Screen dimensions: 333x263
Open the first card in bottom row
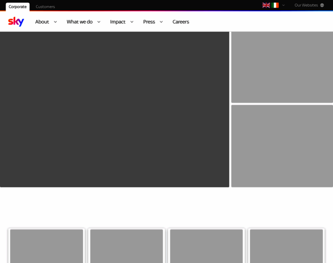tap(46, 246)
